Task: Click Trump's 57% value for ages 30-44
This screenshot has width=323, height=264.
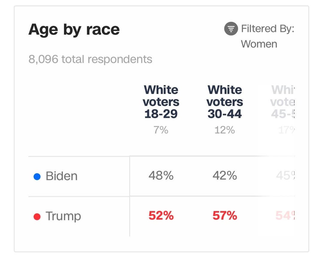Action: 225,215
